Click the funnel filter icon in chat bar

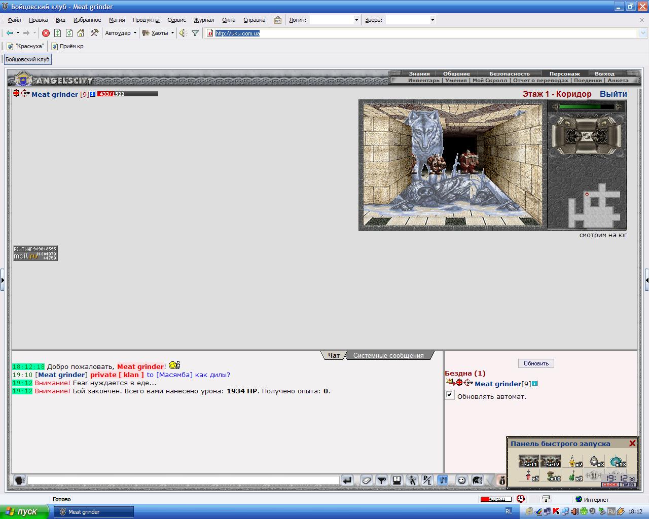pyautogui.click(x=382, y=480)
